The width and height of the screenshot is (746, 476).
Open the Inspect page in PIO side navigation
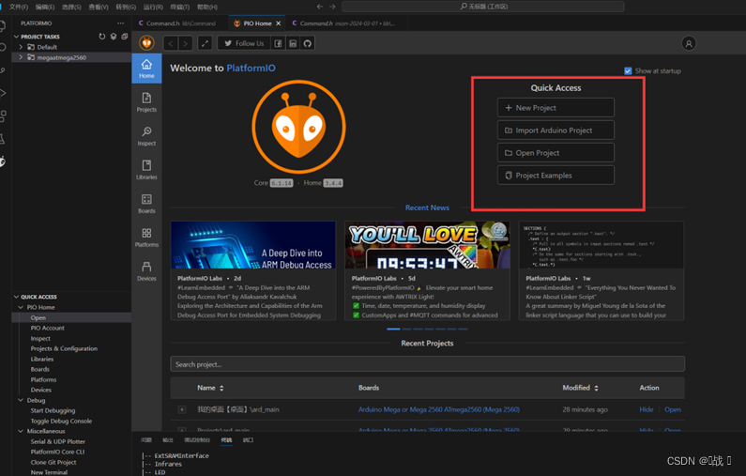[146, 136]
